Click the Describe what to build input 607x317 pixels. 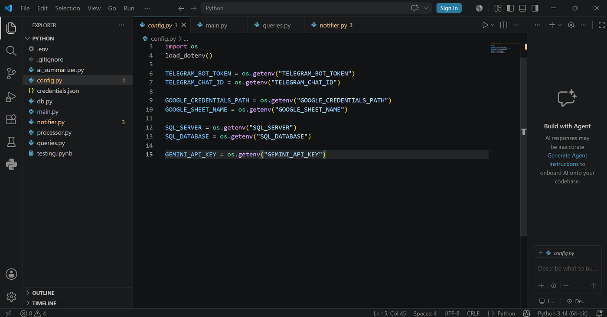[x=567, y=268]
